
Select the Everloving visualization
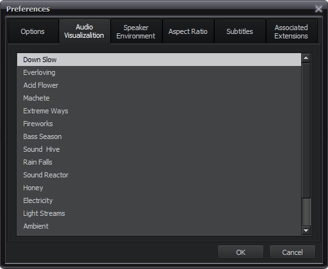click(159, 72)
